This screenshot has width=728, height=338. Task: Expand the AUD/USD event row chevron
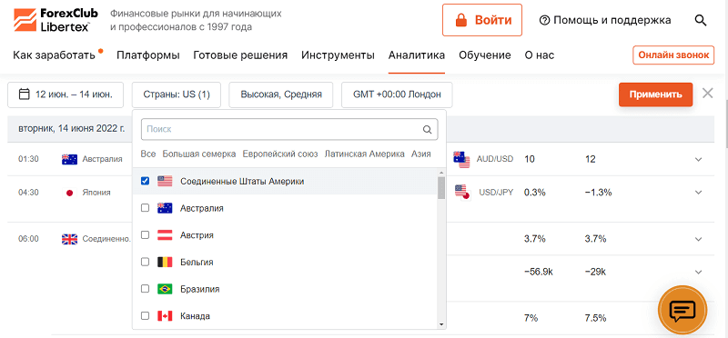699,160
